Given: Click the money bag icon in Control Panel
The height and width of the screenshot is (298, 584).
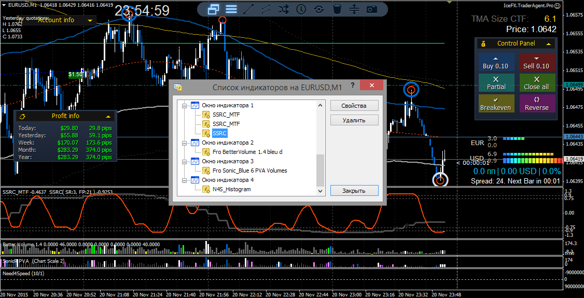Looking at the screenshot, I should [483, 44].
